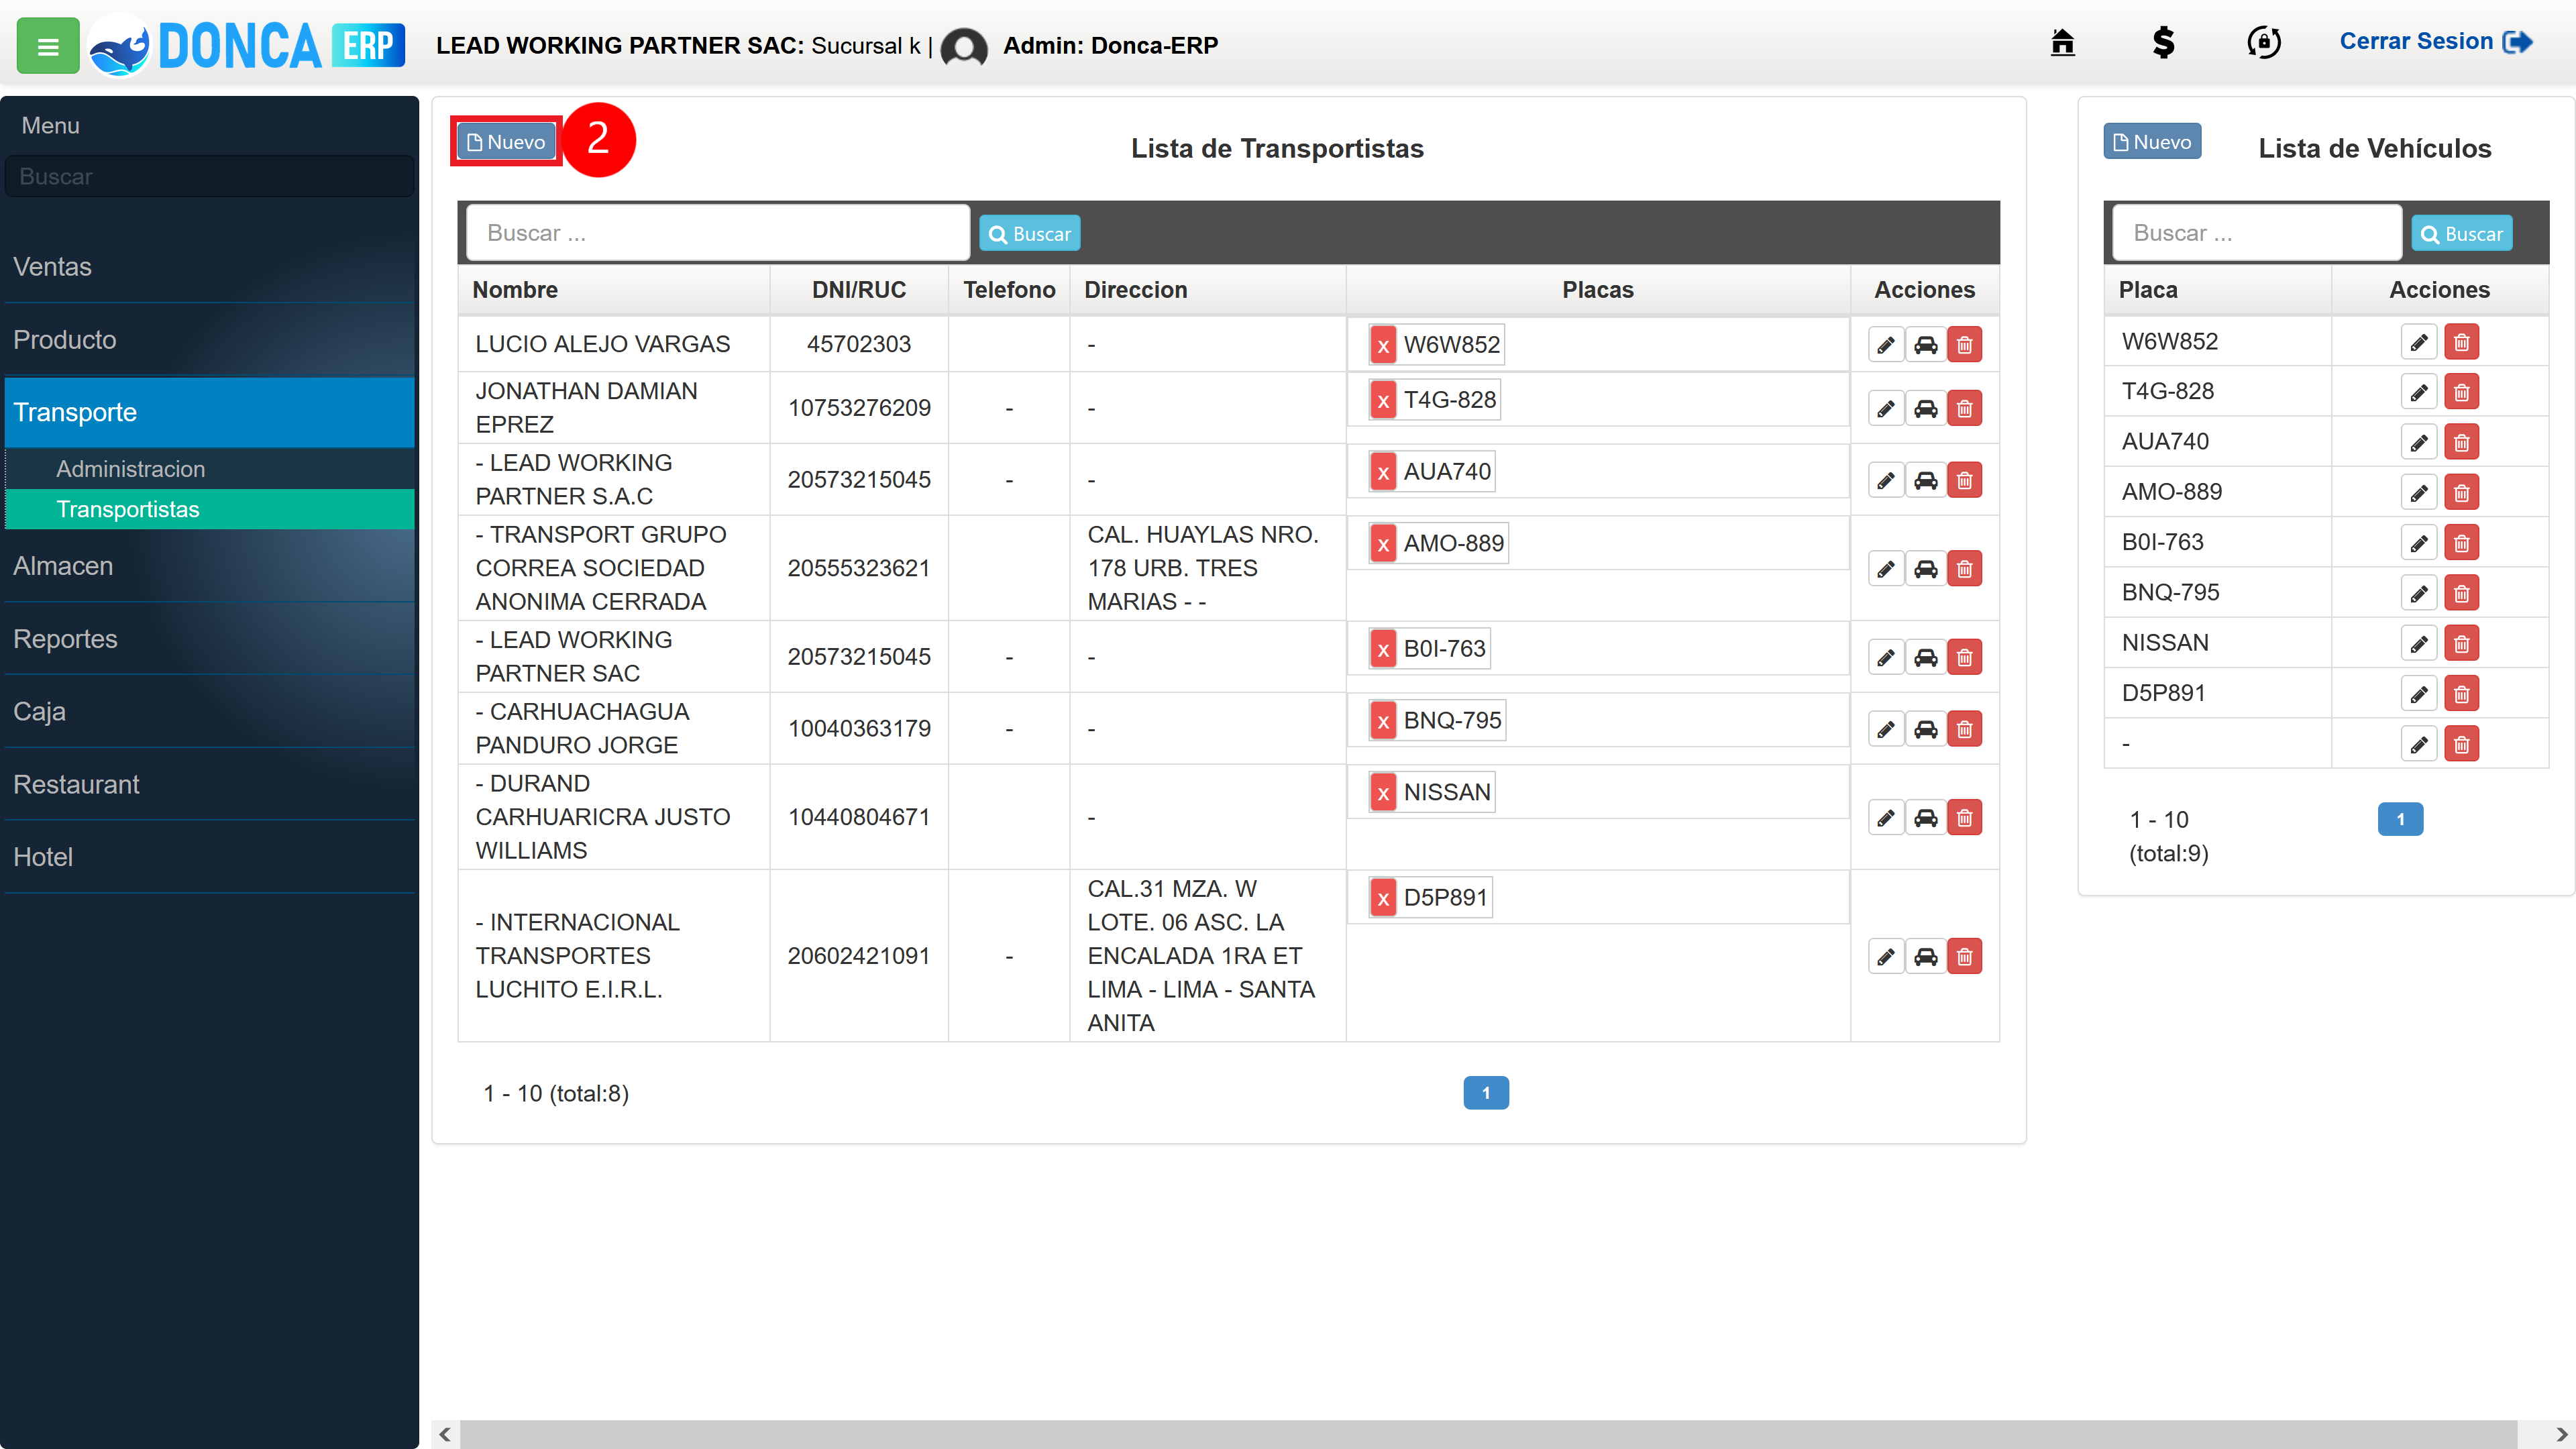Click Nuevo in Lista de Transportistas
Screen dimensions: 2576x1449
506,142
